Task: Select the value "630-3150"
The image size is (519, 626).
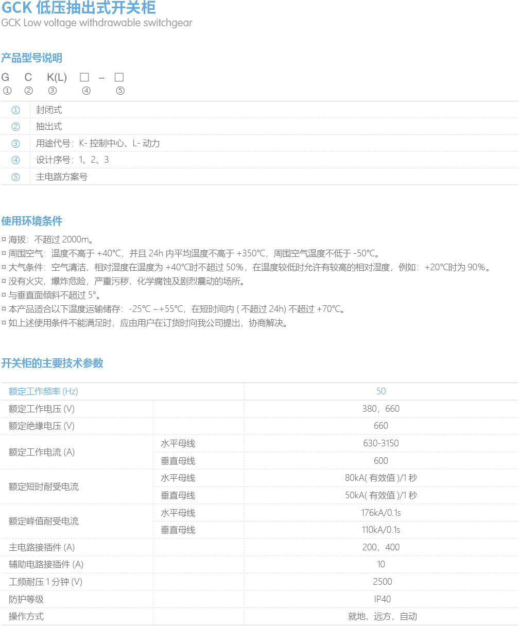Action: [x=381, y=443]
